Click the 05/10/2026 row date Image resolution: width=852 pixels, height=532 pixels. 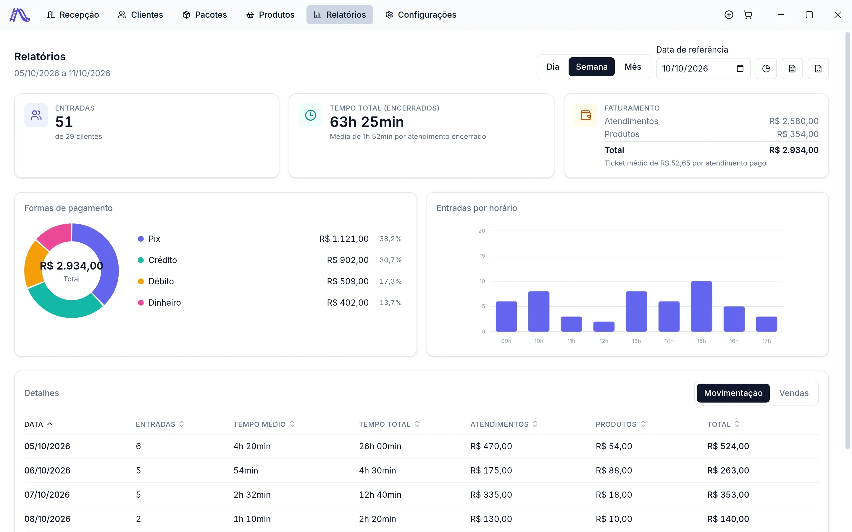(47, 446)
